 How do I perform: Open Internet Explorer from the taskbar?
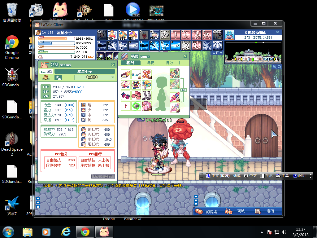click(x=66, y=232)
